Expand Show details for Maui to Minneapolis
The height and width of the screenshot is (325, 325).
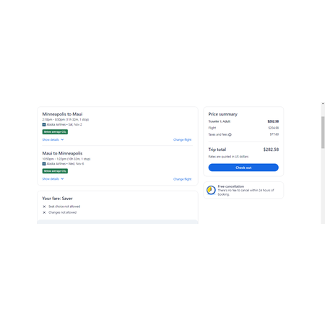tap(53, 179)
